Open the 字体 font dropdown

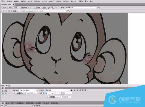pyautogui.click(x=57, y=90)
